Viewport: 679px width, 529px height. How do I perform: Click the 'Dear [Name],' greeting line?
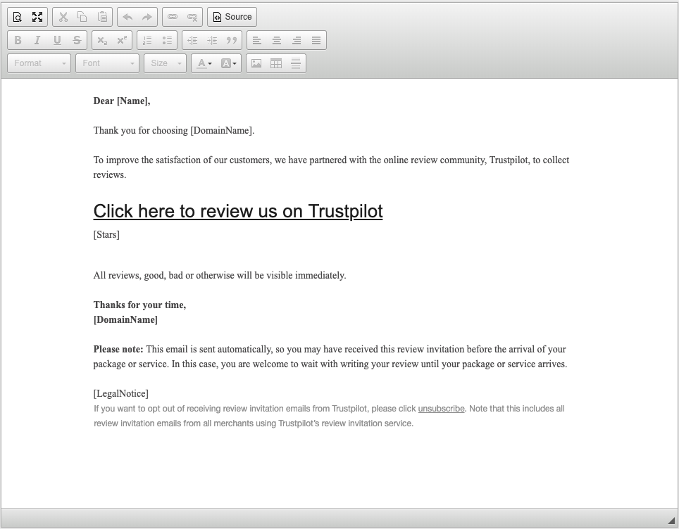click(122, 101)
